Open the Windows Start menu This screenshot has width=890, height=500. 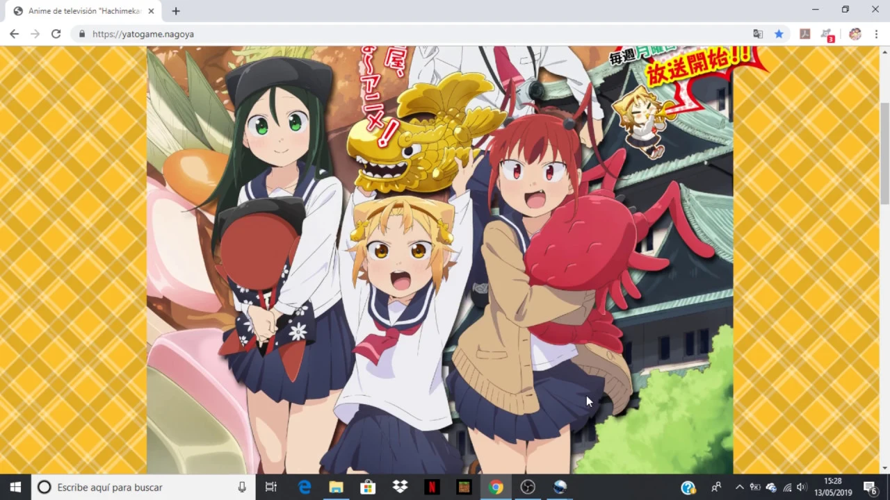pyautogui.click(x=15, y=487)
